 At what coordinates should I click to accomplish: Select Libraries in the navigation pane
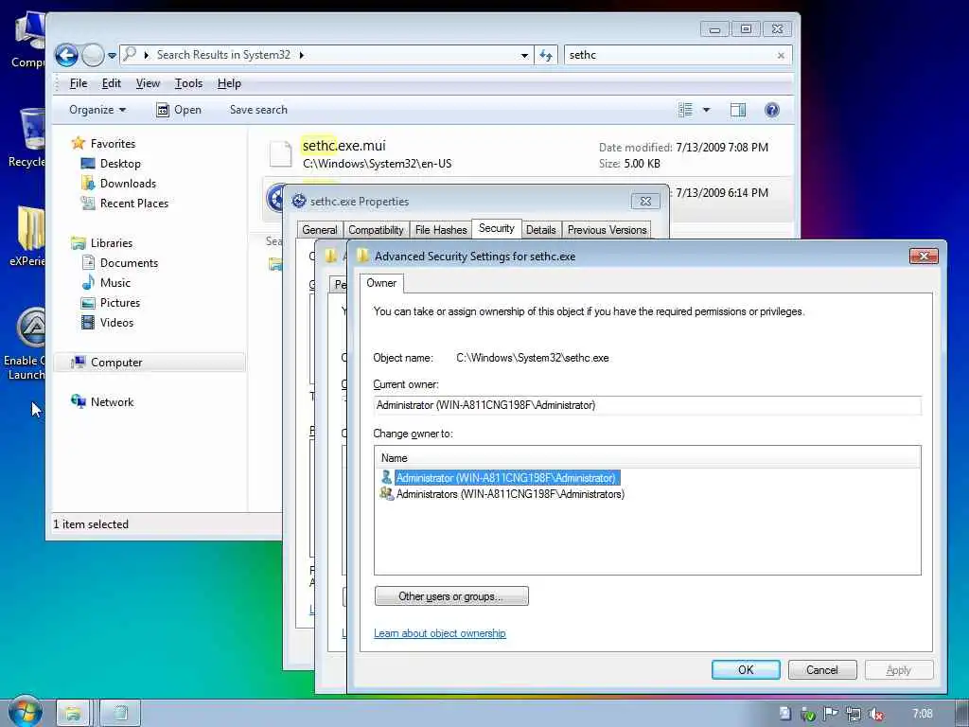click(x=112, y=243)
